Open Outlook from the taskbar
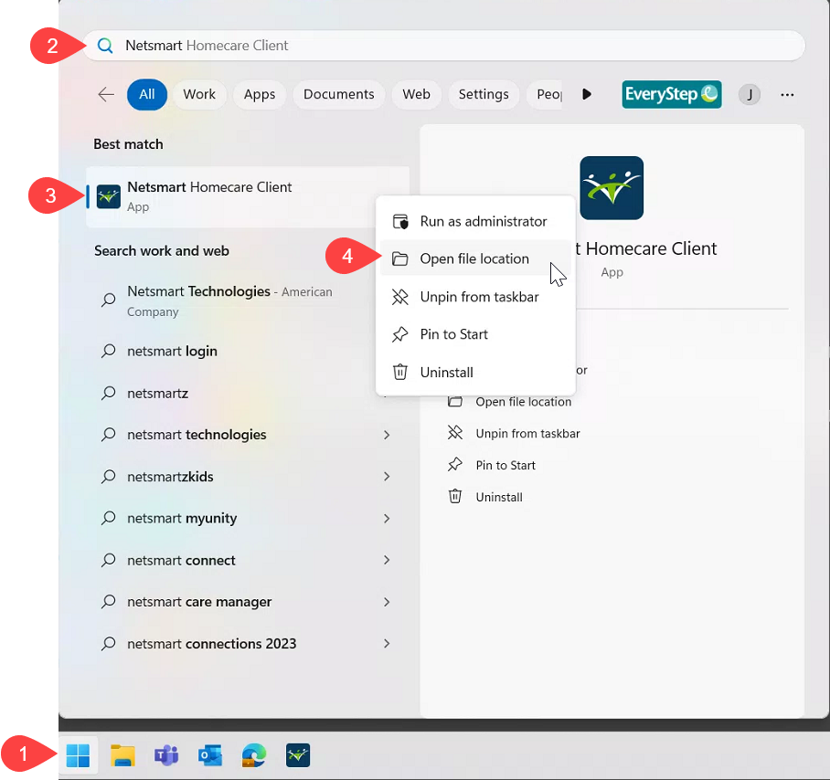 210,755
